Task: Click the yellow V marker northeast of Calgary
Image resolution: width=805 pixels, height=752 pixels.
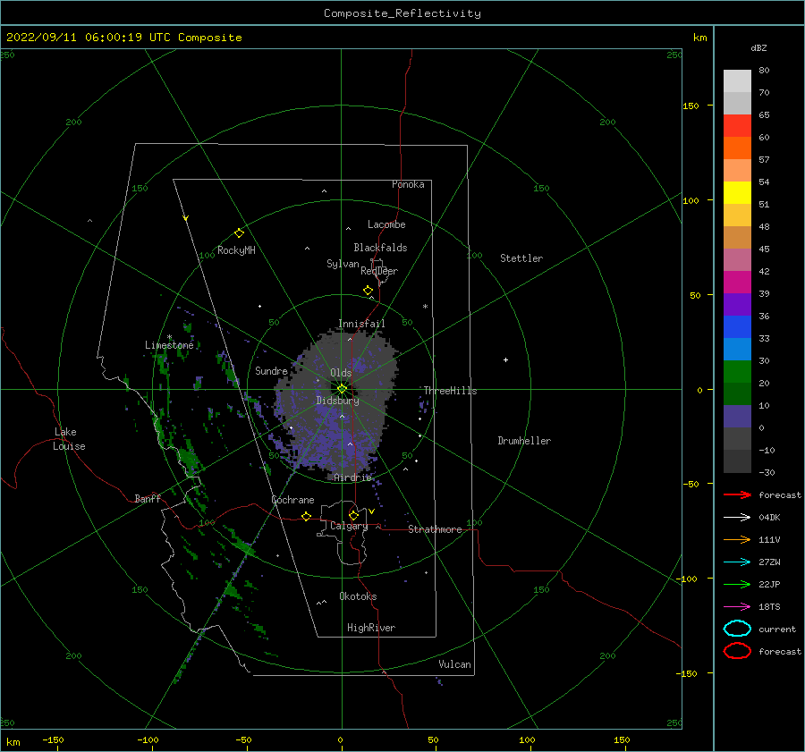Action: (372, 511)
